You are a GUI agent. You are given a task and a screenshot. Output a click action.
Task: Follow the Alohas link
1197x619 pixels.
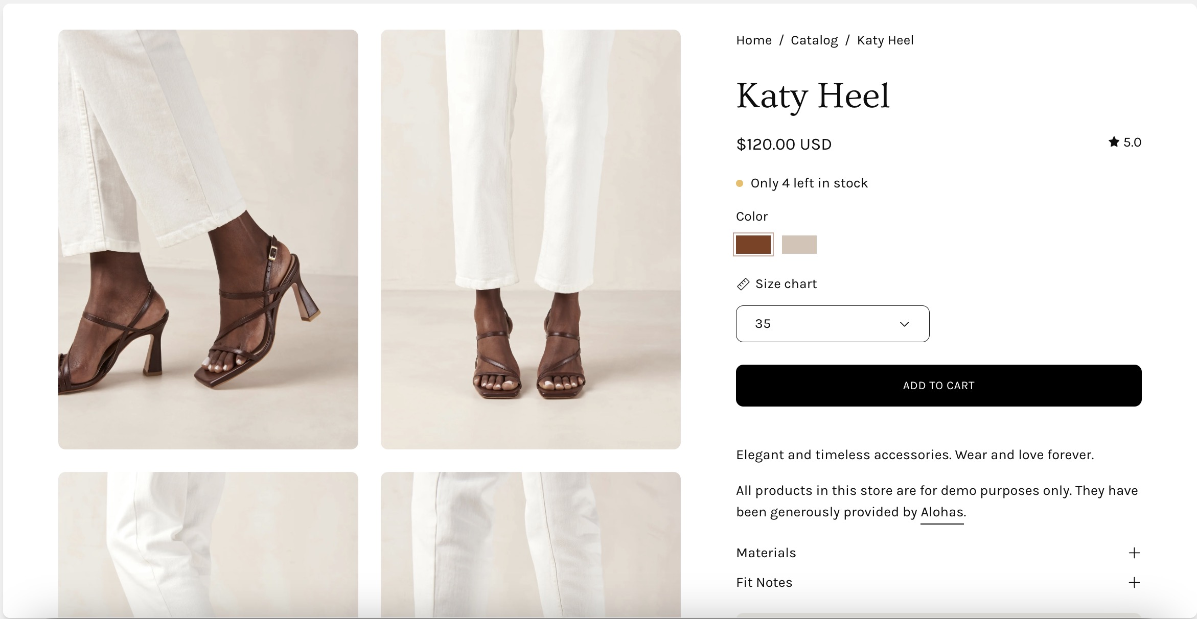(x=941, y=512)
